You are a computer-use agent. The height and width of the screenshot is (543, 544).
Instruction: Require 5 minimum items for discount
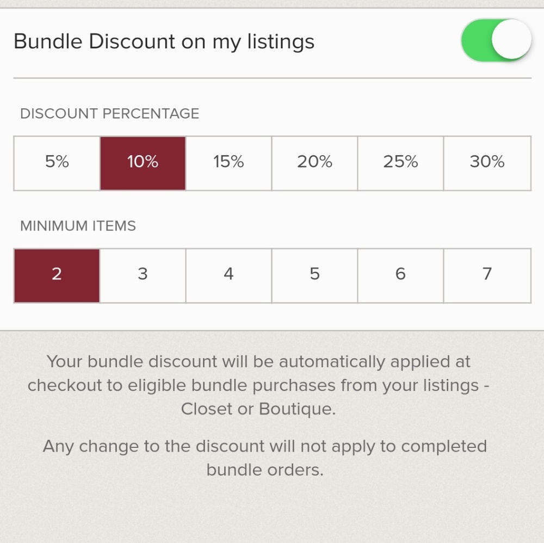314,275
